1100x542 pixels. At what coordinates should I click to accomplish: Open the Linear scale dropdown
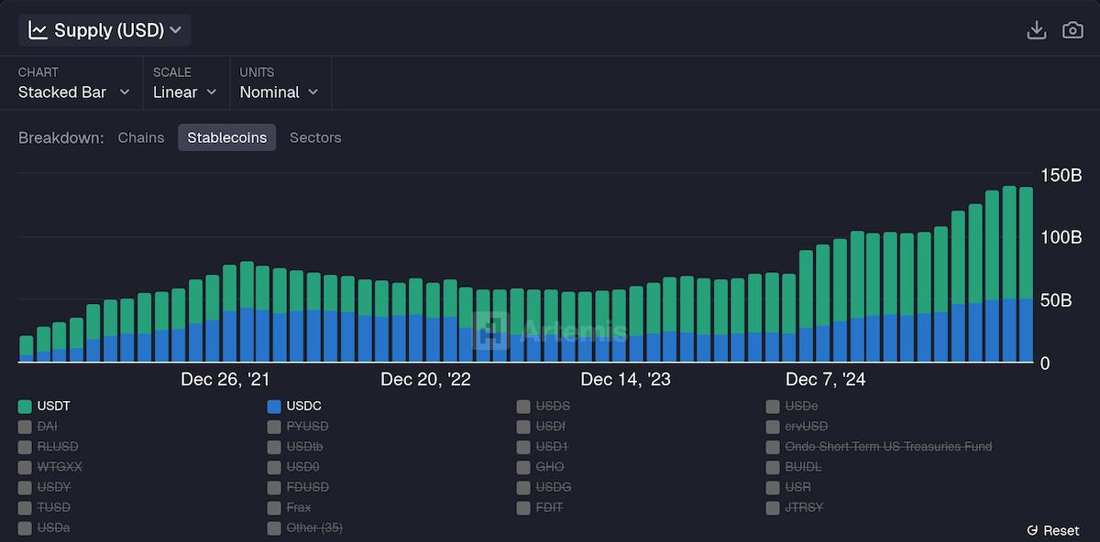(x=186, y=92)
